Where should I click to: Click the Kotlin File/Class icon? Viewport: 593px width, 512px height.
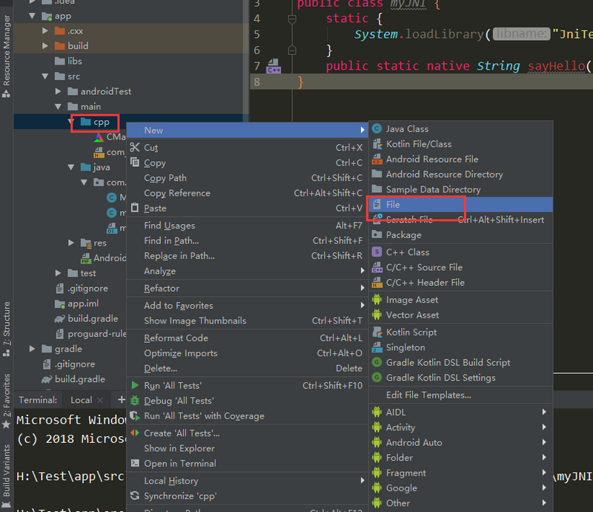pos(377,144)
